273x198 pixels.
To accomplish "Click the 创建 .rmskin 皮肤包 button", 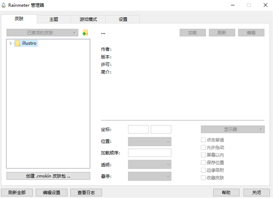I will coord(48,176).
